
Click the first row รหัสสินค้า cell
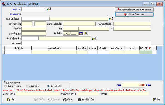tap(18, 52)
